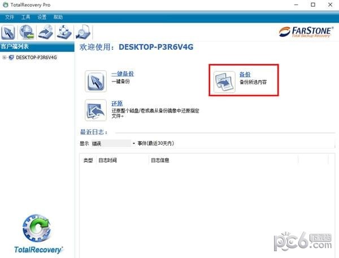Click the FarStone logo
Screen dimensions: 339x258
coord(306,32)
